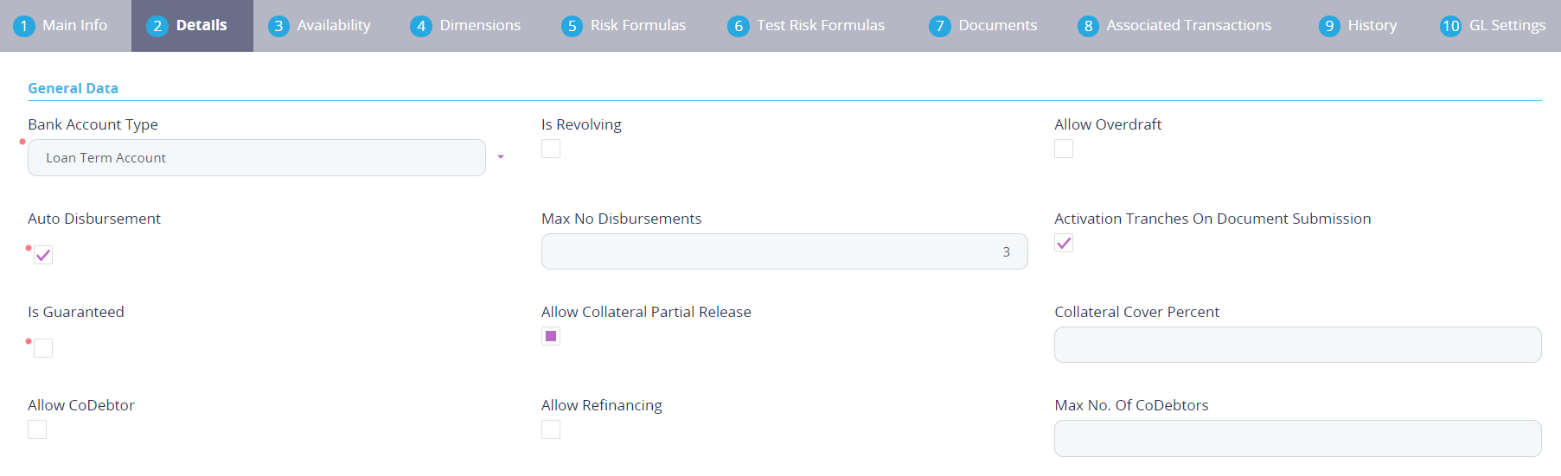This screenshot has height=476, width=1561.
Task: Click the Loan Term Account combo box
Action: pos(256,158)
